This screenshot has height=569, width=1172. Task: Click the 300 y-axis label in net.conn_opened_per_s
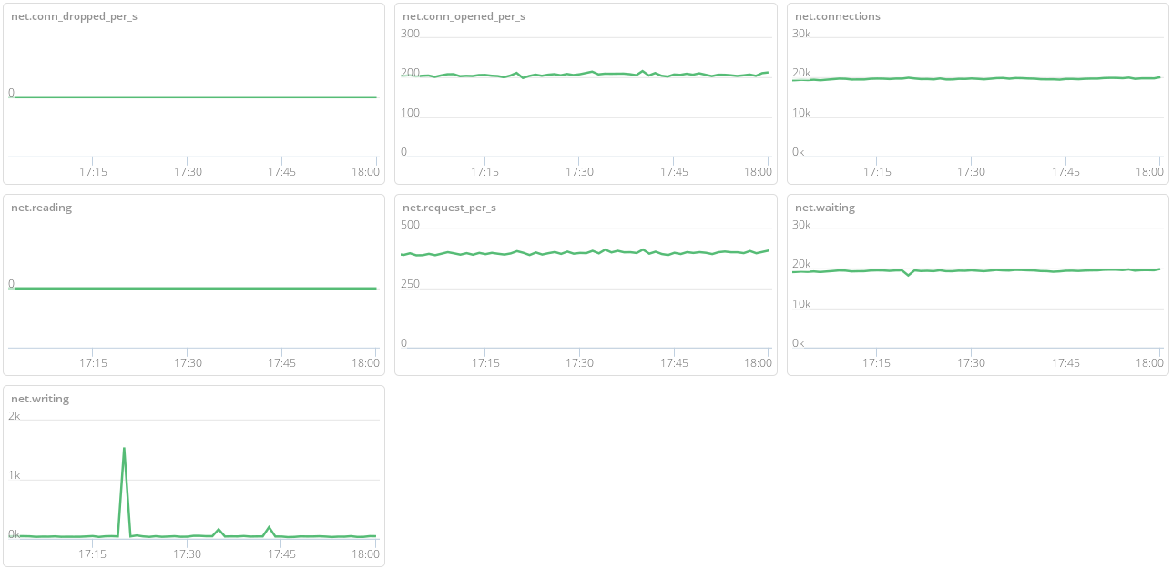(411, 34)
